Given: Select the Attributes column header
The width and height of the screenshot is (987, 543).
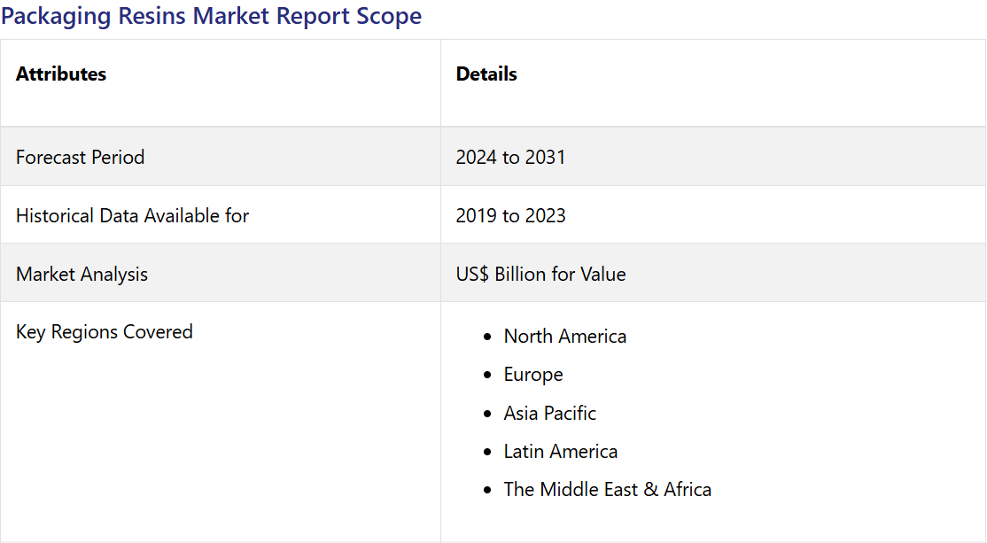Looking at the screenshot, I should click(x=61, y=74).
